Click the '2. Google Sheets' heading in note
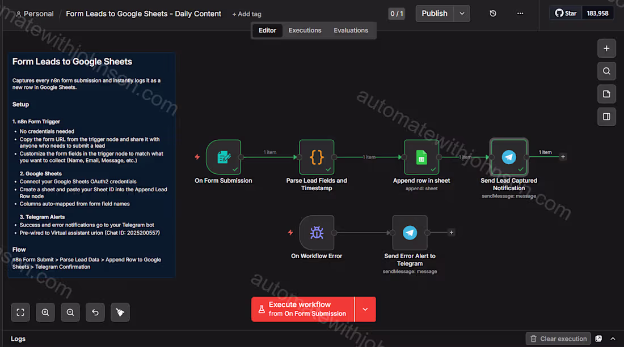Screen dimensions: 624x347 pos(41,173)
